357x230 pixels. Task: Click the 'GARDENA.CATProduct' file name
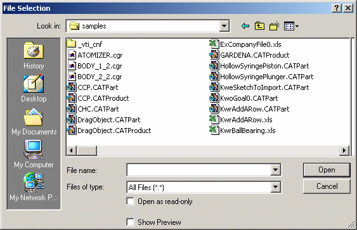(254, 55)
